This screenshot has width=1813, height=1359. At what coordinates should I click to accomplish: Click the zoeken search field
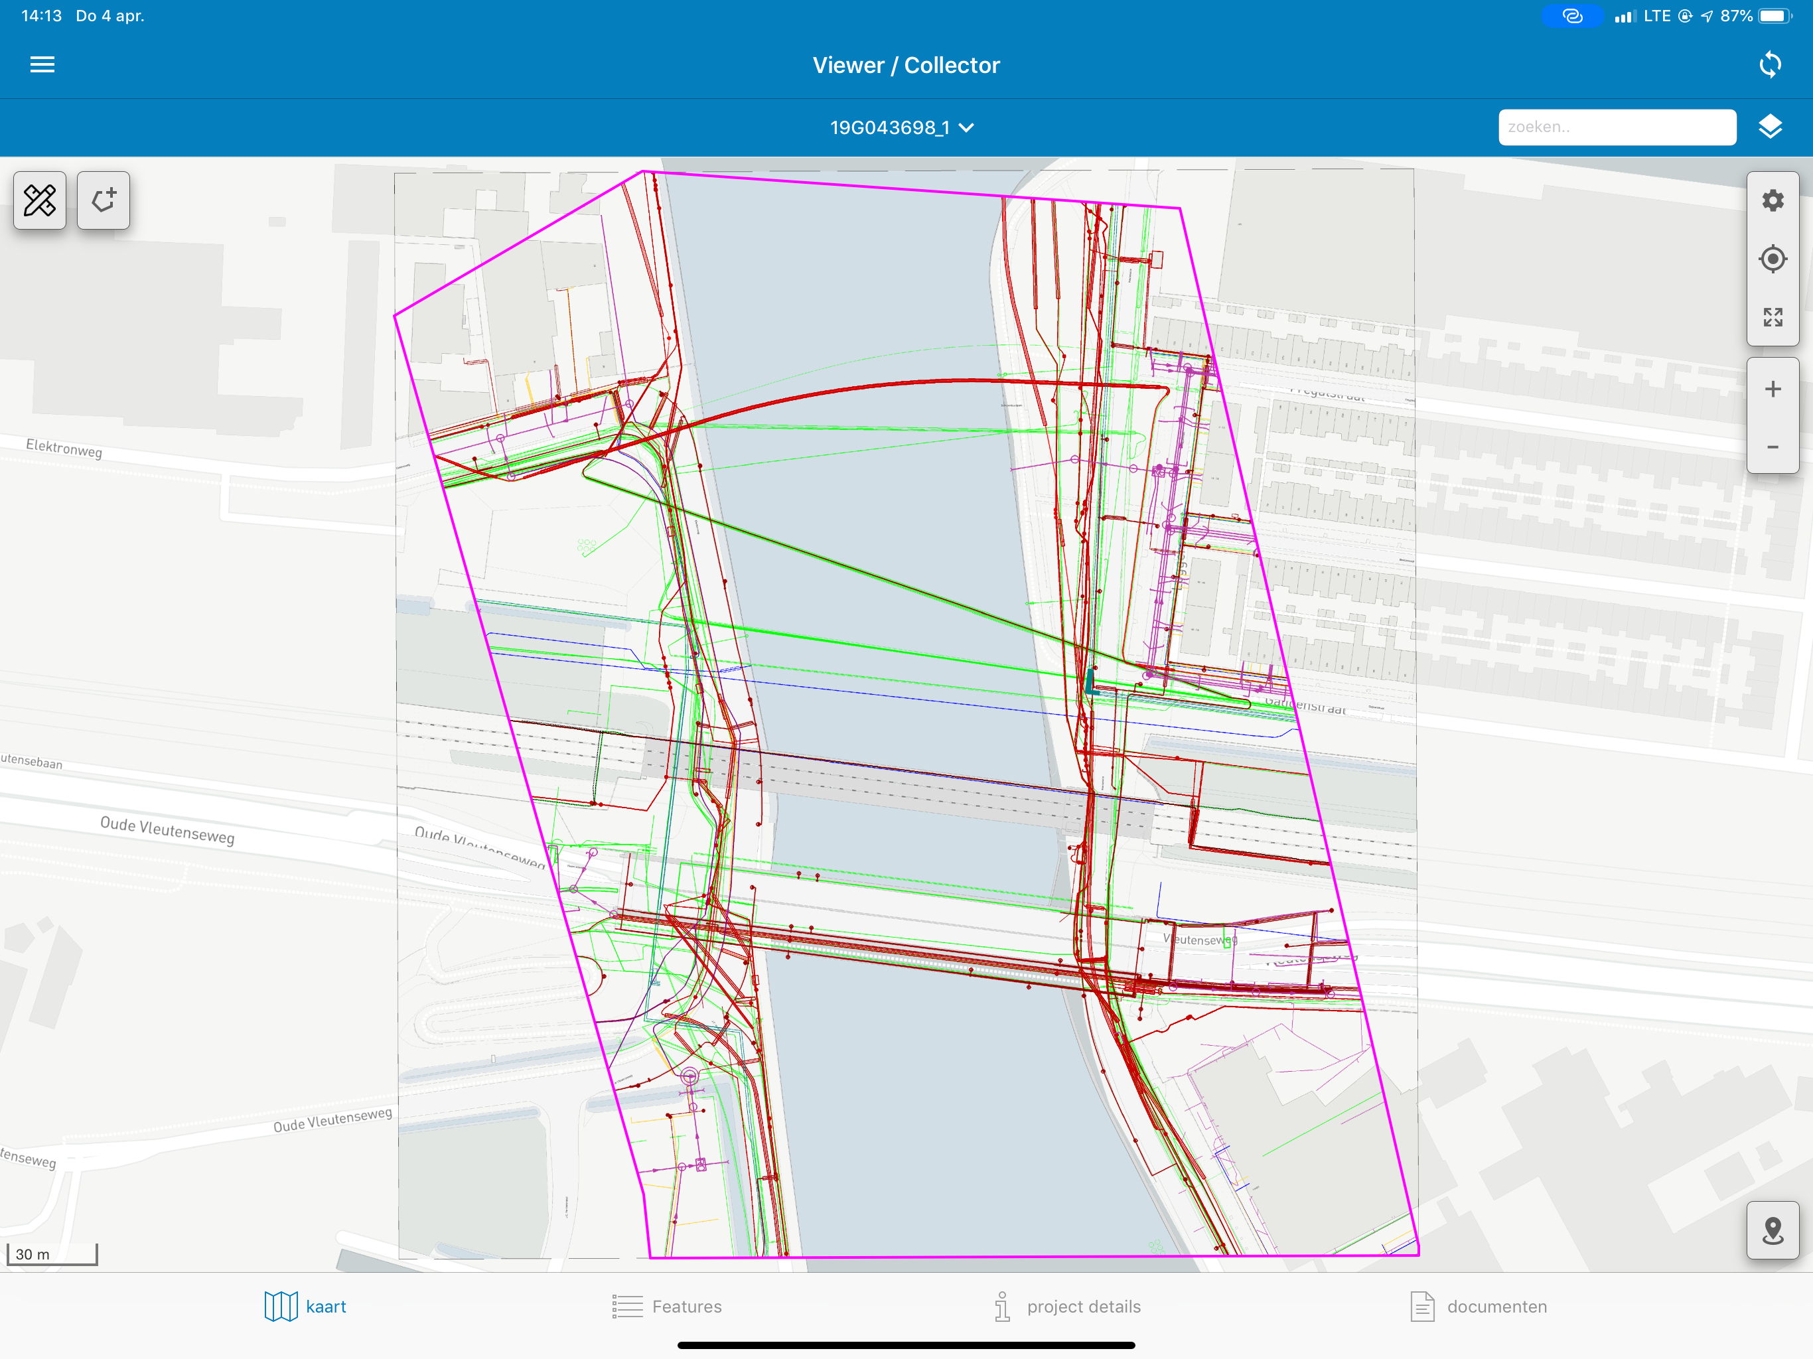tap(1617, 127)
